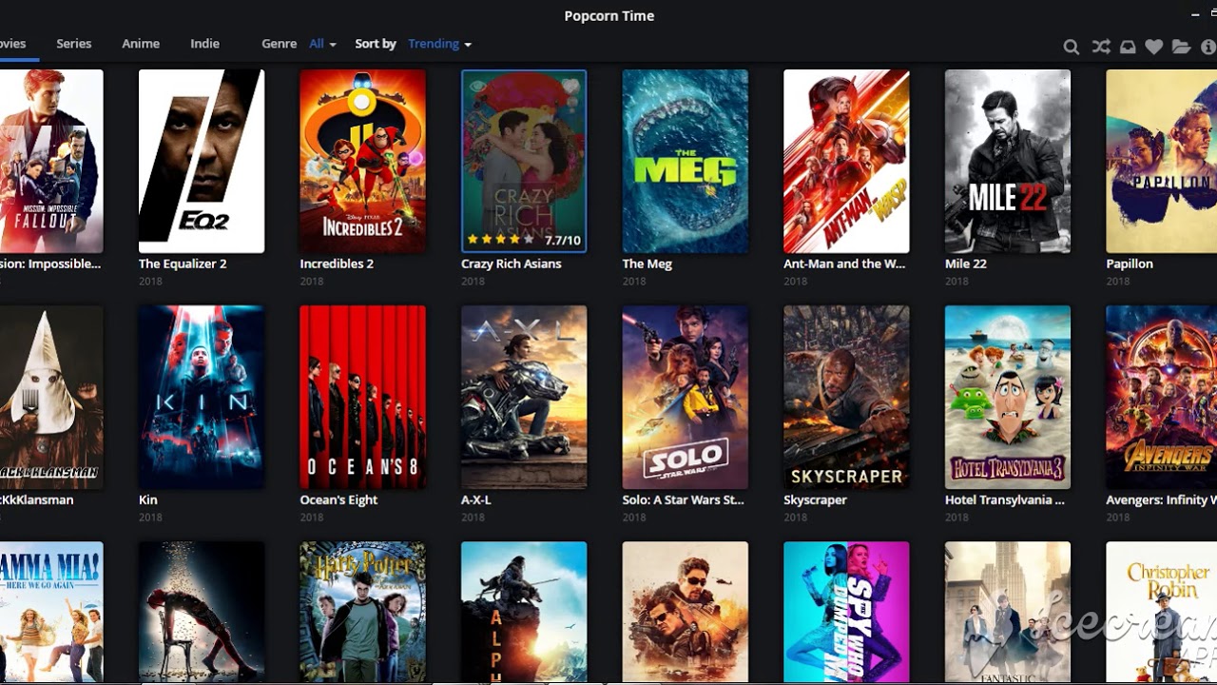Click the star rating on Crazy Rich Asians
Image resolution: width=1217 pixels, height=685 pixels.
pos(501,241)
